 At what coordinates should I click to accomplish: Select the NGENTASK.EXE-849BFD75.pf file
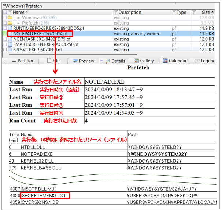click(x=42, y=39)
